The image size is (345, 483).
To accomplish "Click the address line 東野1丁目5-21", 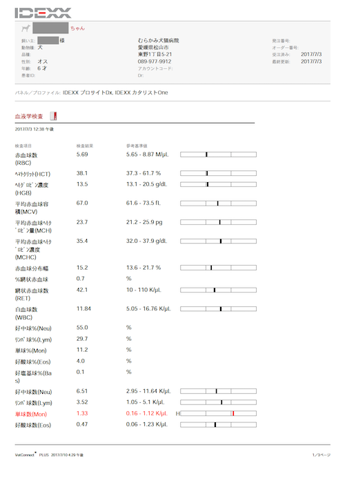I will click(x=155, y=55).
